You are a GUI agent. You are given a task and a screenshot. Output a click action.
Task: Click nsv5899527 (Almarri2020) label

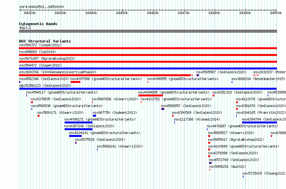[231, 133]
